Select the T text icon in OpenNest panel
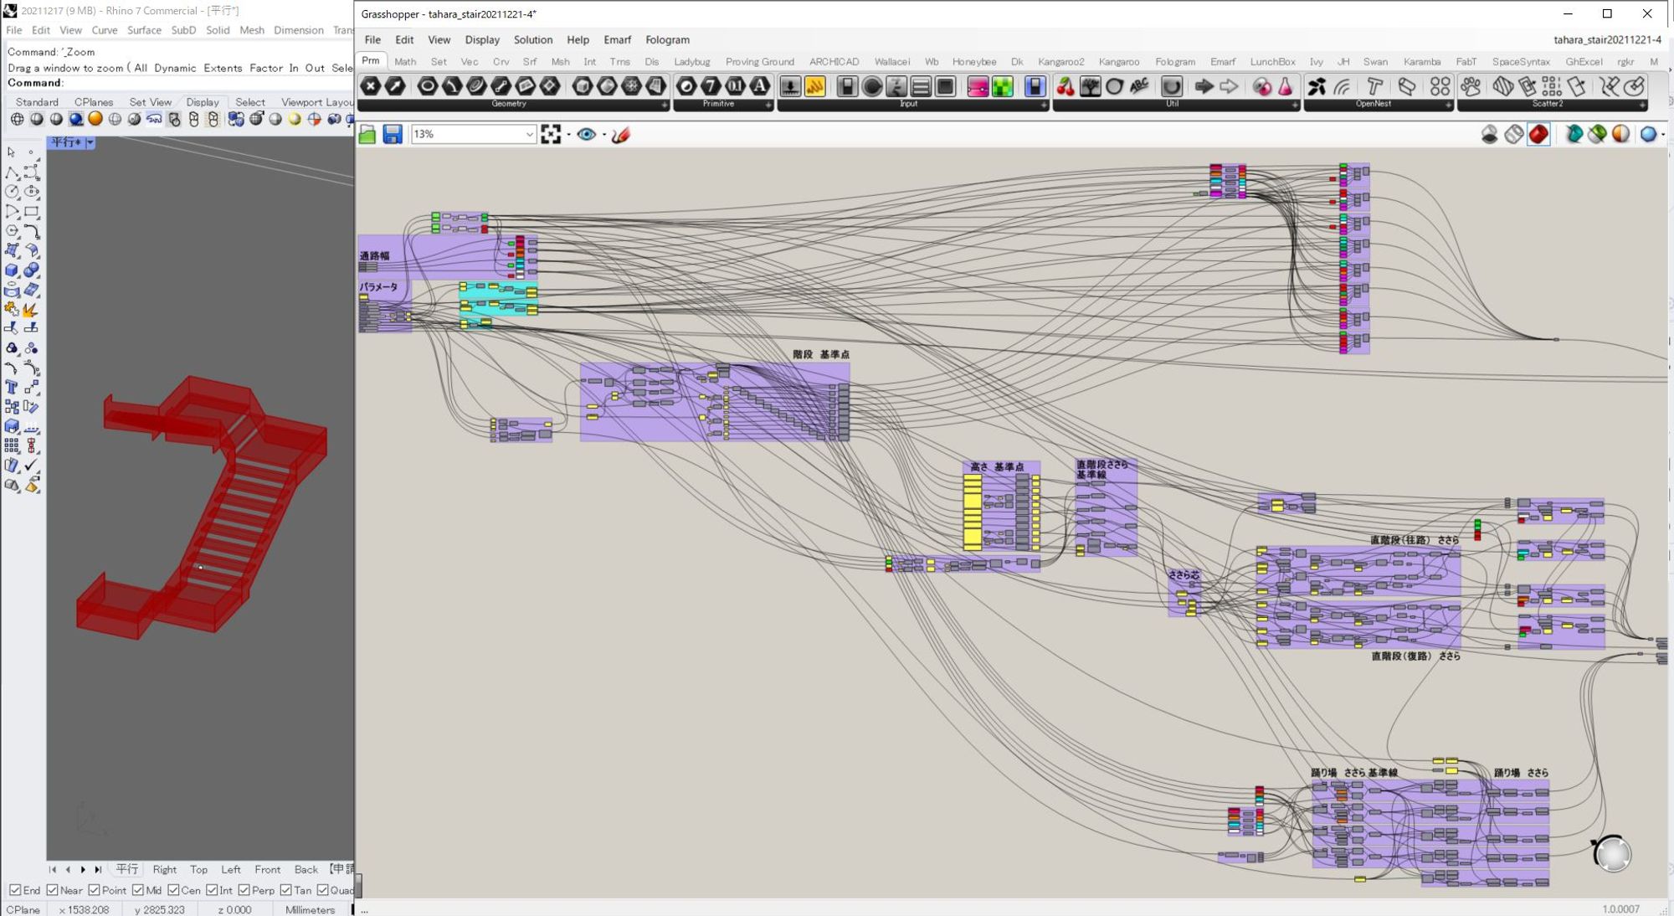 (1374, 86)
